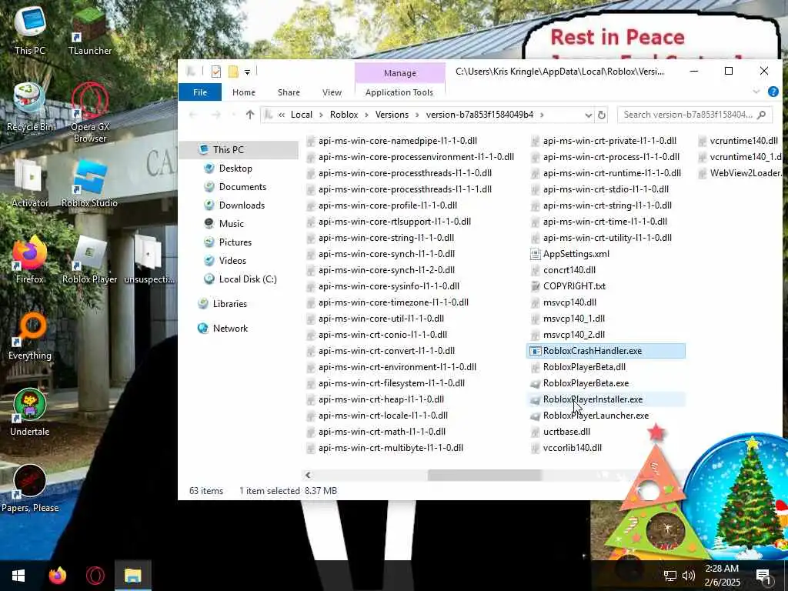The width and height of the screenshot is (788, 591).
Task: Expand the ribbon with chevron
Action: [x=756, y=92]
